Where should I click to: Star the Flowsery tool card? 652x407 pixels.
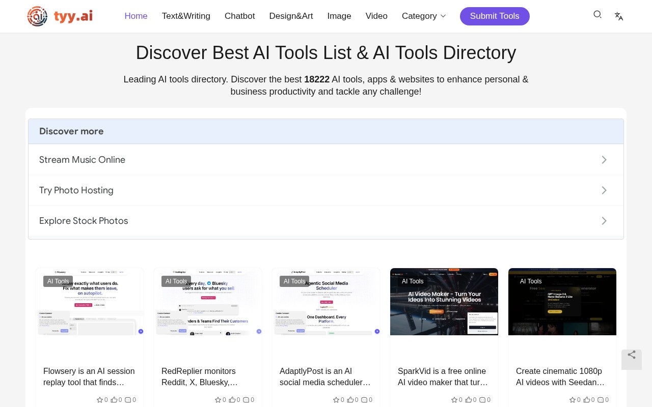click(x=100, y=400)
